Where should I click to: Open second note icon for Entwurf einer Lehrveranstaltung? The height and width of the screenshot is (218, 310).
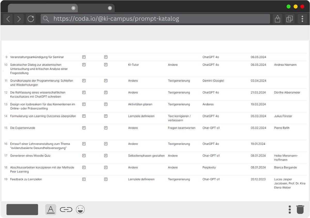pos(106,144)
